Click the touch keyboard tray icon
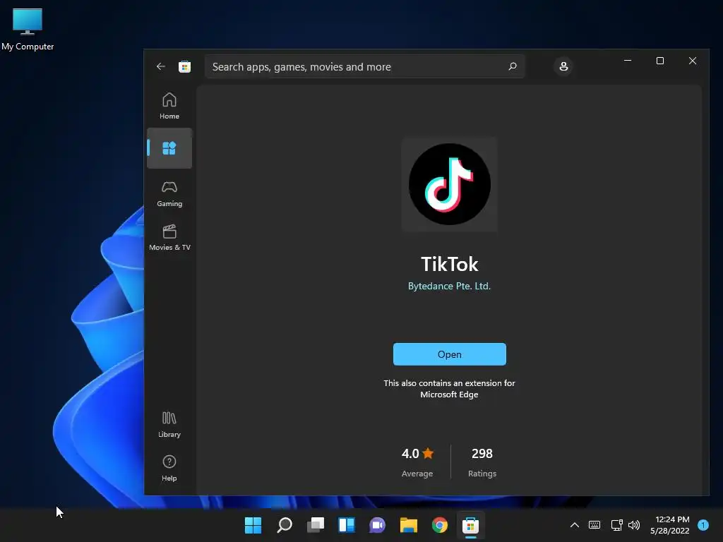Screen dimensions: 723x542 tap(594, 525)
